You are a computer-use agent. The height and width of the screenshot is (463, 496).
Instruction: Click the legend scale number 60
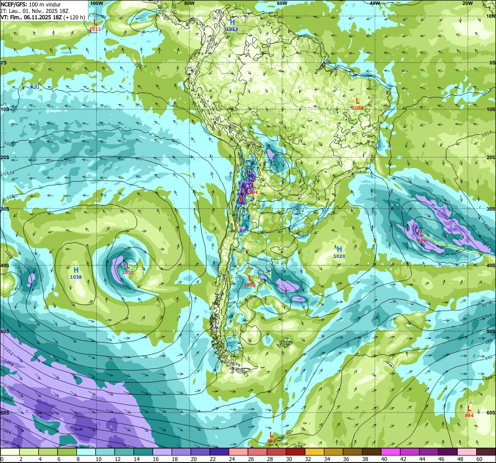click(x=479, y=459)
